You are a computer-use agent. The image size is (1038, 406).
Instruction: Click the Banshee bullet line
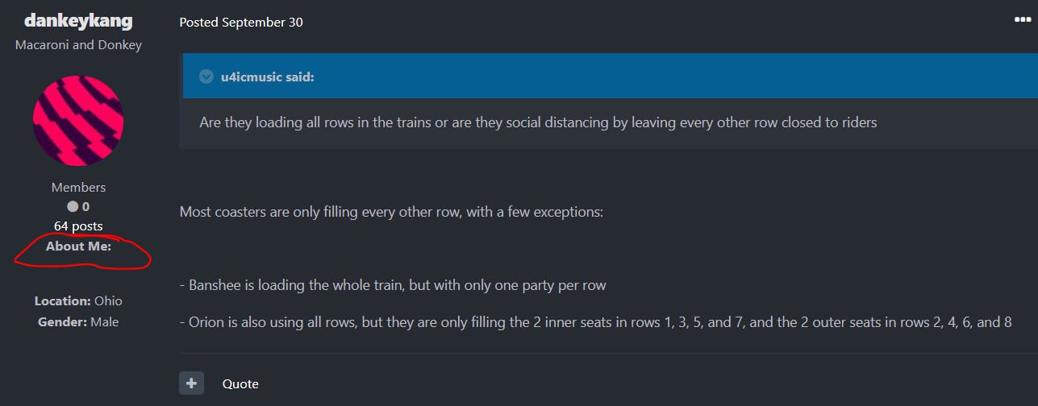click(393, 285)
